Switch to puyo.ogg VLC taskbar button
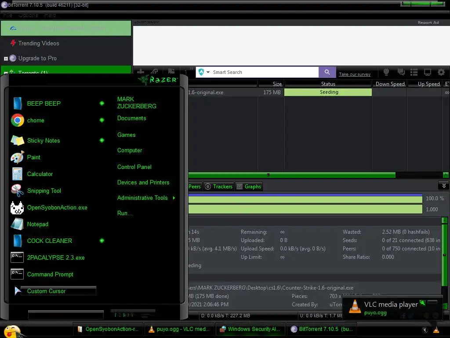Viewport: 450px width, 338px height. coord(179,329)
